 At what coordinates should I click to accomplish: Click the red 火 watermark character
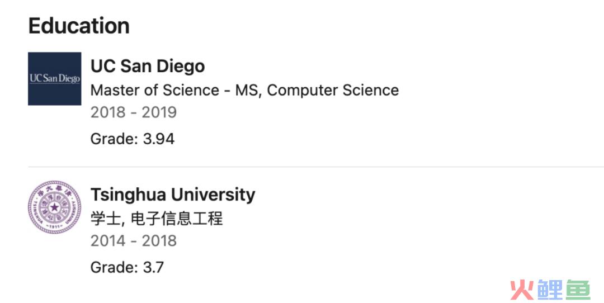[x=522, y=290]
